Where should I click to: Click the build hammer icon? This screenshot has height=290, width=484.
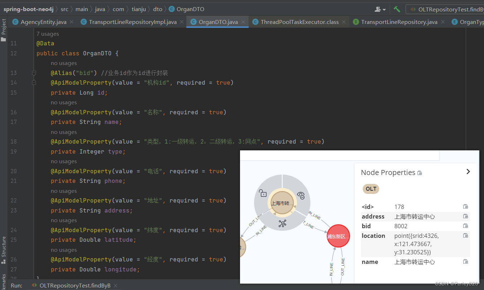click(x=397, y=9)
